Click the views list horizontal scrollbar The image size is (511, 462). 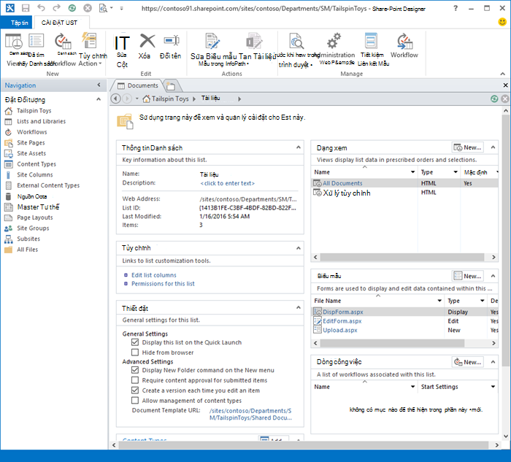pyautogui.click(x=401, y=257)
